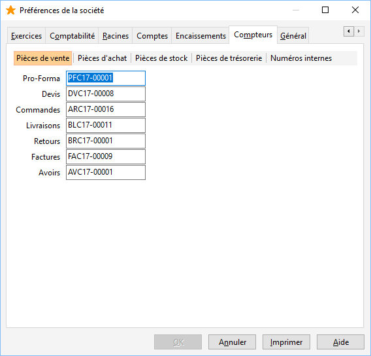The height and width of the screenshot is (356, 371).
Task: Open the Pièces de trésorerie sub-tab
Action: point(229,58)
